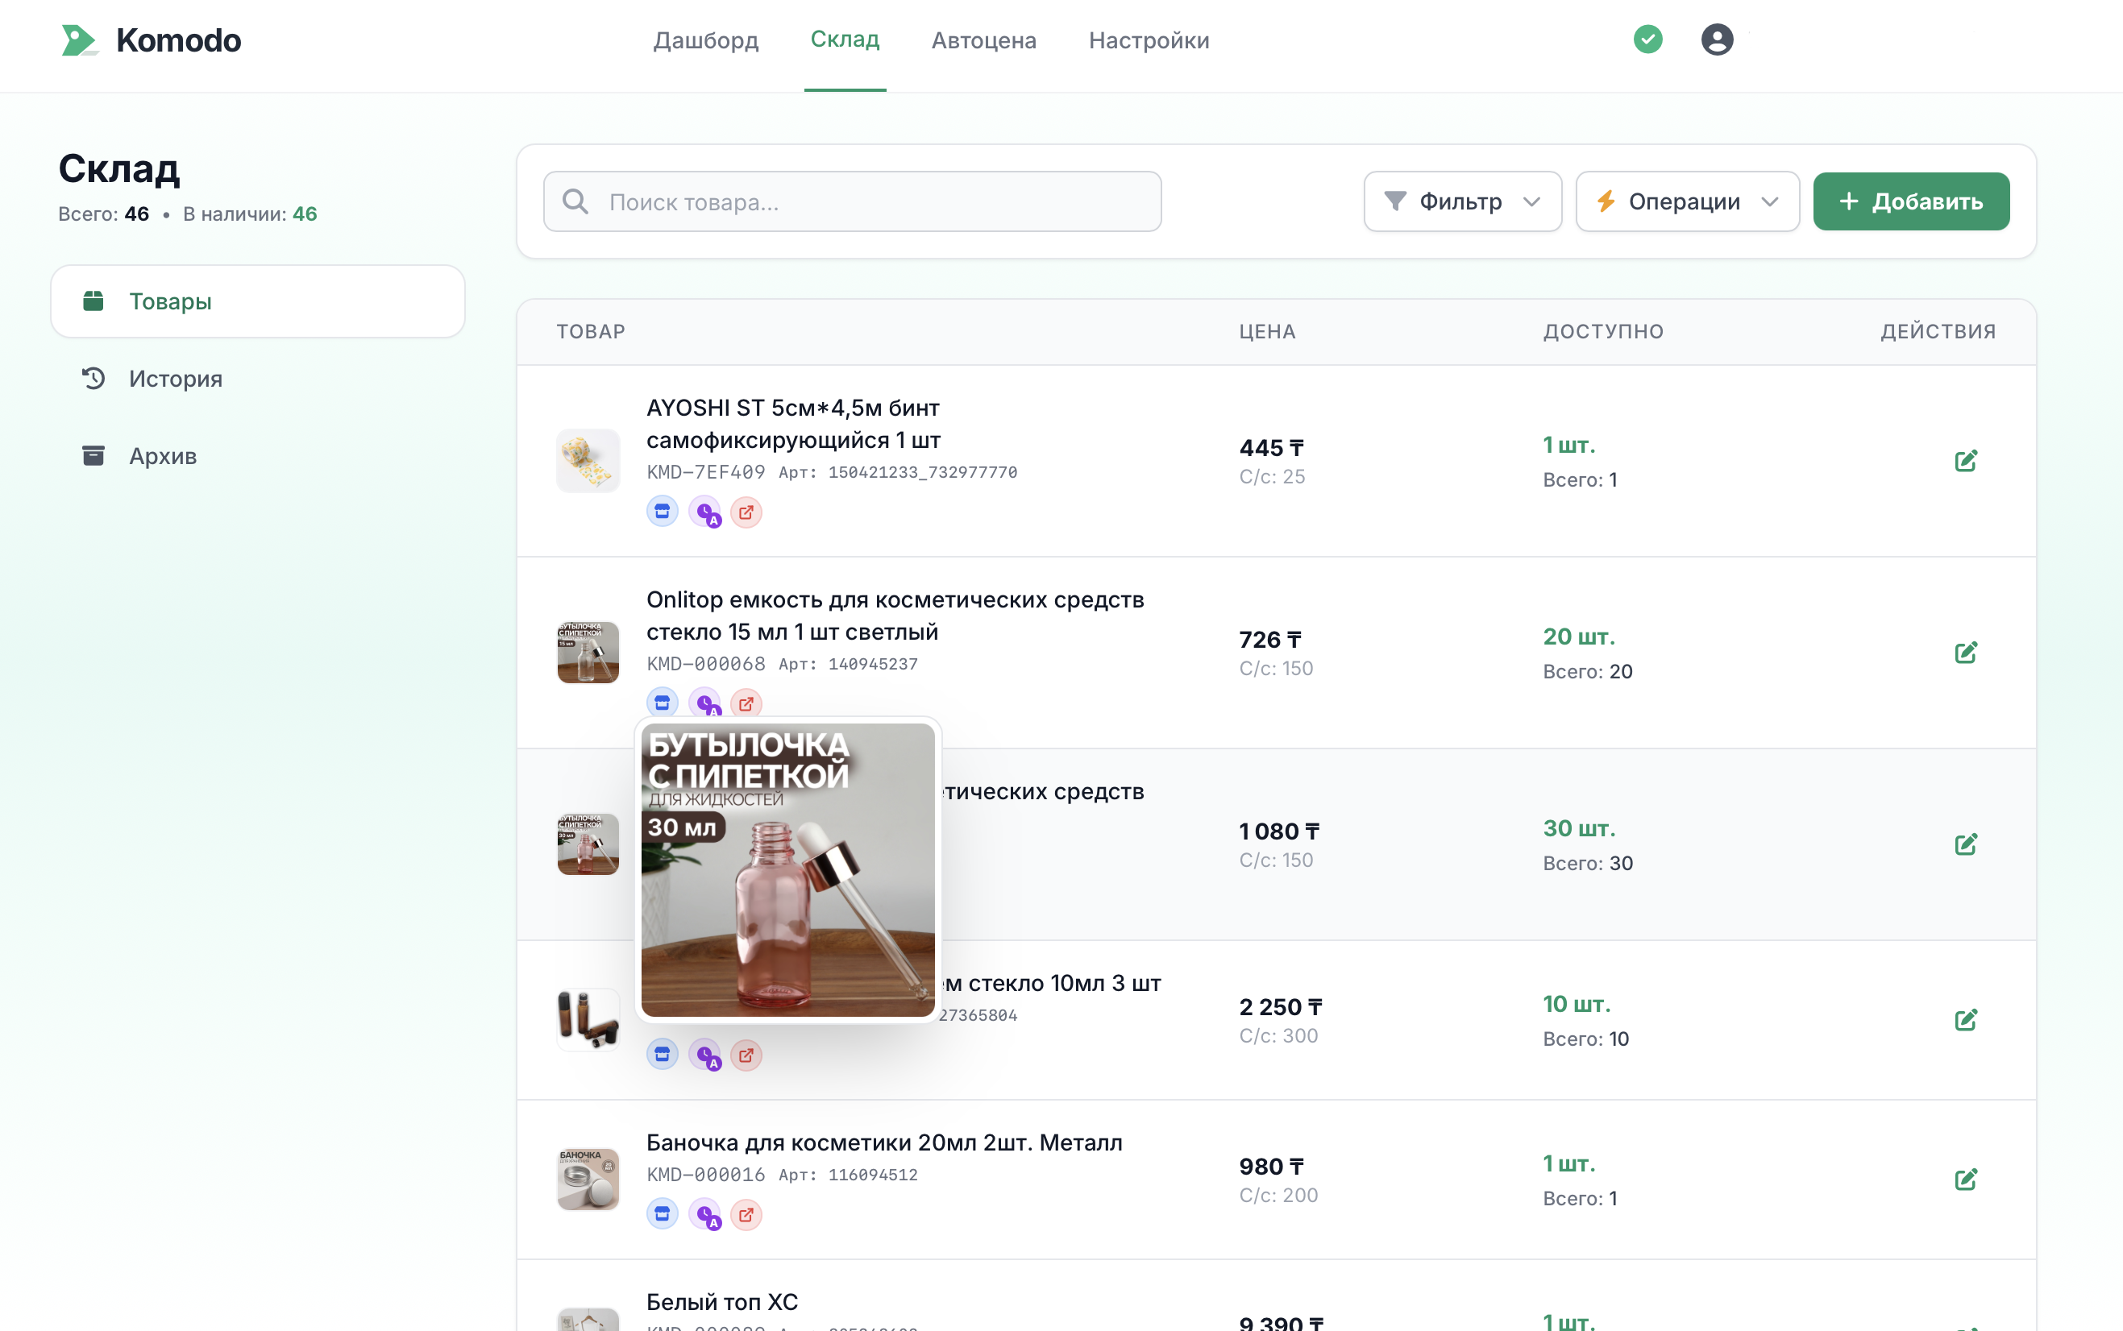2123x1331 pixels.
Task: Click blue store icon under Onlitop 15 мл
Action: pyautogui.click(x=663, y=703)
